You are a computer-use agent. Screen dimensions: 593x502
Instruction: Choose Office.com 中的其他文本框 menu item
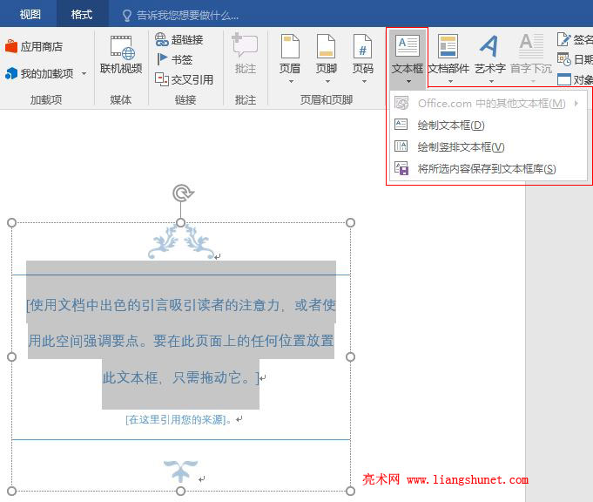[489, 104]
